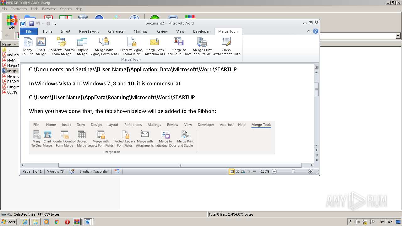Screen dimensions: 402x226
Task: Switch to the Home ribbon tab
Action: click(48, 31)
